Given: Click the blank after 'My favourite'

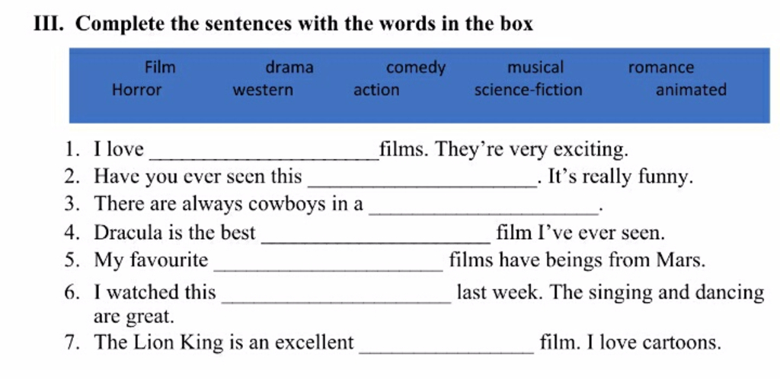Looking at the screenshot, I should (x=328, y=264).
